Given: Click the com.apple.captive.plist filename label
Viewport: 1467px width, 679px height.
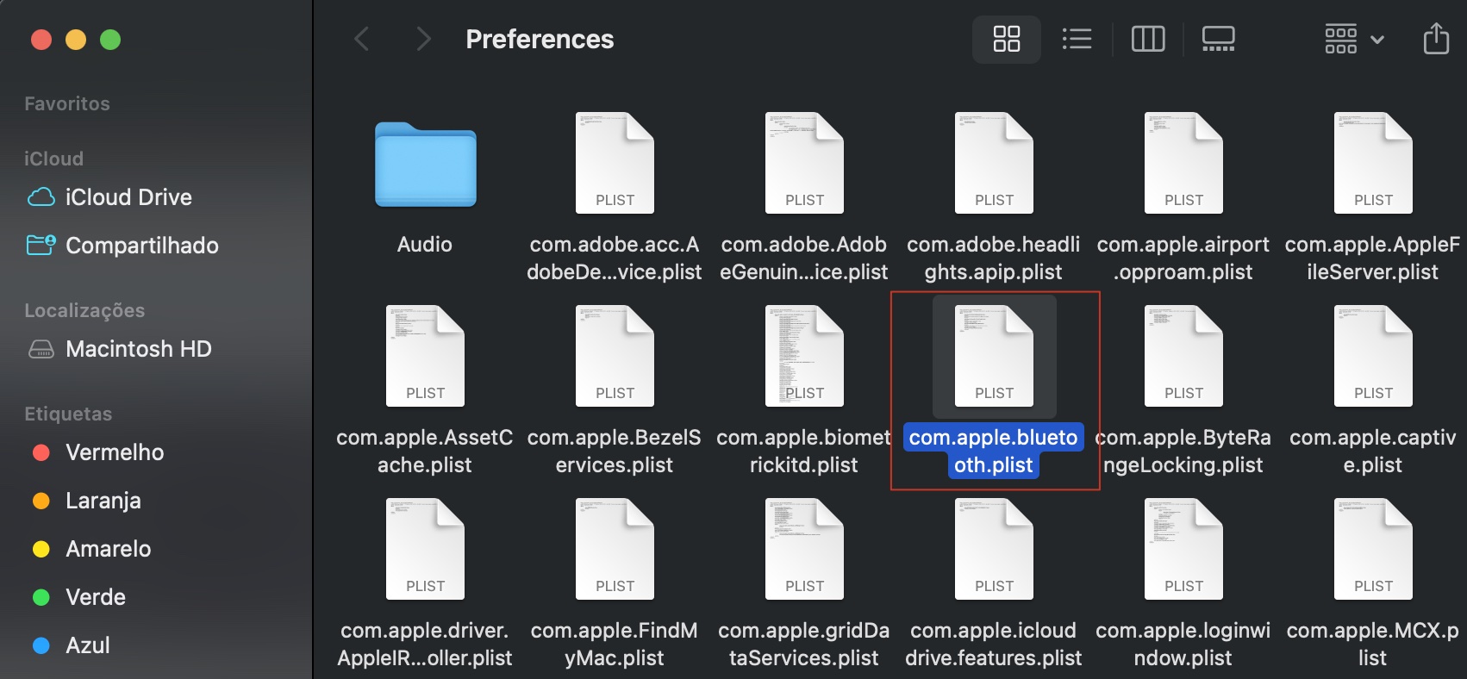Looking at the screenshot, I should tap(1373, 452).
